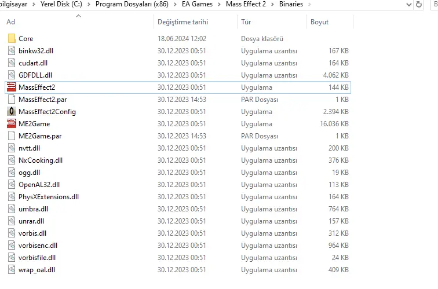438x289 pixels.
Task: Expand the chevron before Yerel Disk (C:)
Action: 34,5
